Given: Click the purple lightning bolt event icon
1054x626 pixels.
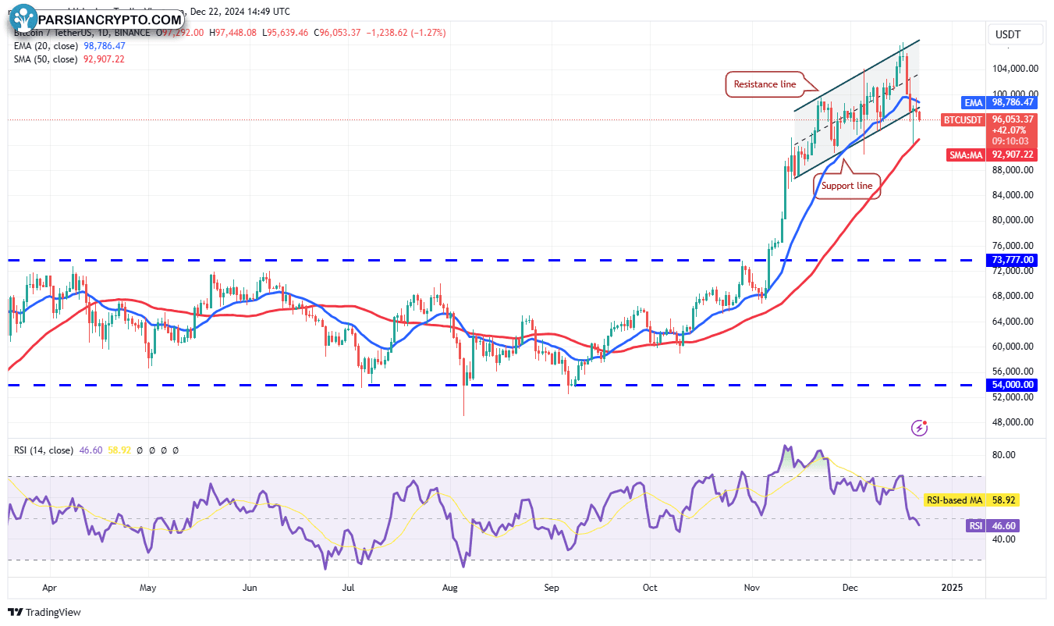Looking at the screenshot, I should tap(921, 428).
